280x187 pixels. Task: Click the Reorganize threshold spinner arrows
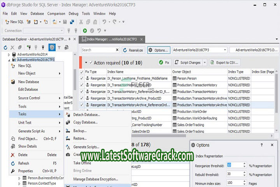[x=244, y=165]
